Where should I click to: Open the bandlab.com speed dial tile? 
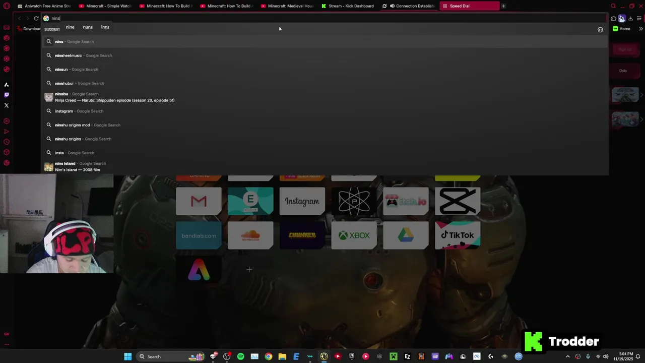(199, 235)
